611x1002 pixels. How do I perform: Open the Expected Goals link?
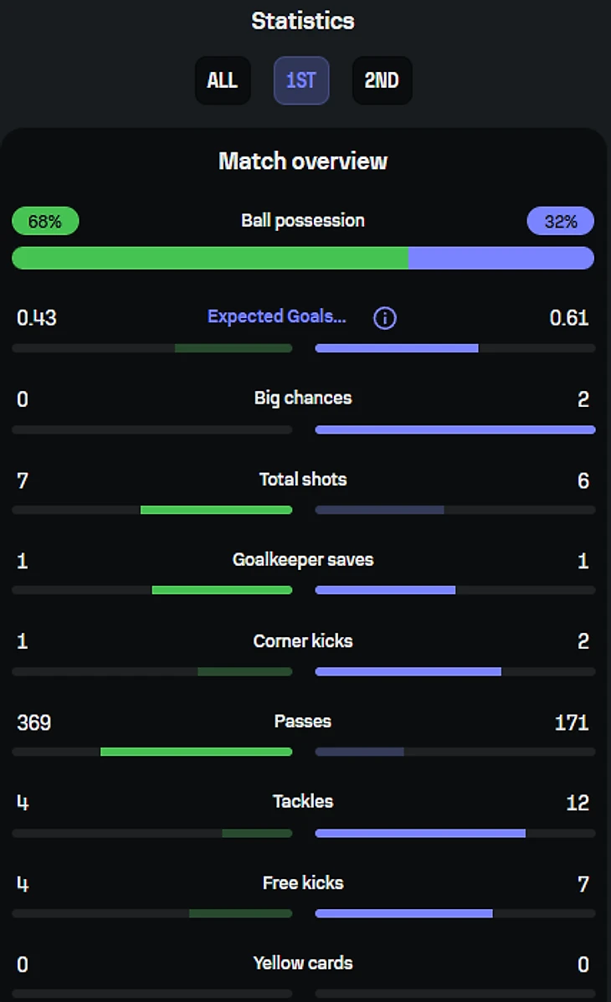tap(276, 316)
